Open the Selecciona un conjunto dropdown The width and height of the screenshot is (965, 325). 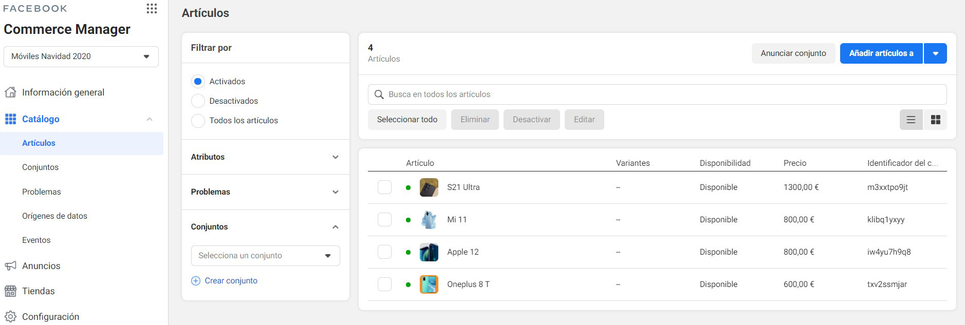[266, 256]
